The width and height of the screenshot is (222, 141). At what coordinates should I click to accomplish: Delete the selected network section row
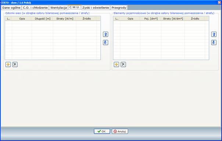point(15,65)
